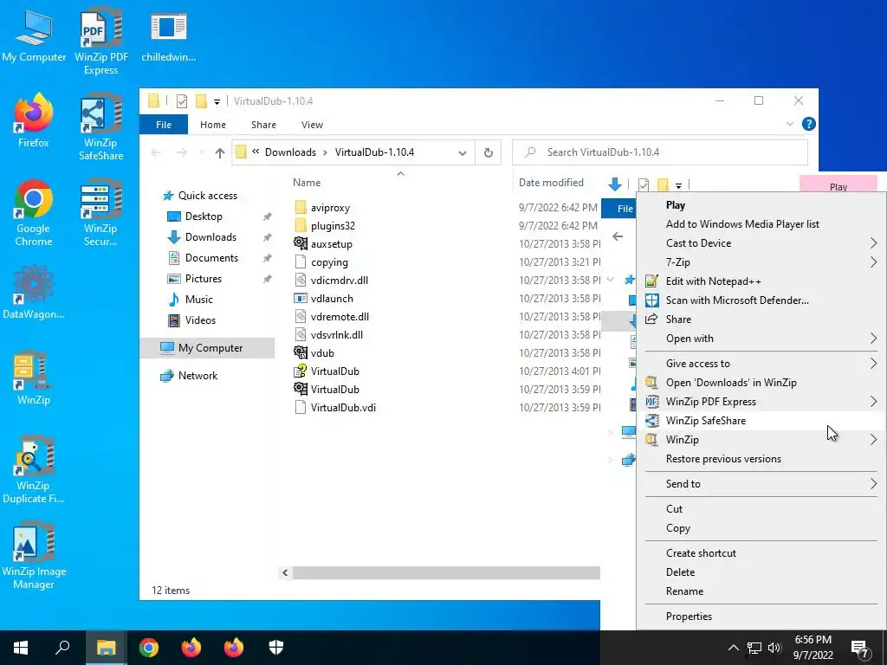Expand the WinZip PDF Express submenu
This screenshot has width=887, height=665.
pos(761,402)
